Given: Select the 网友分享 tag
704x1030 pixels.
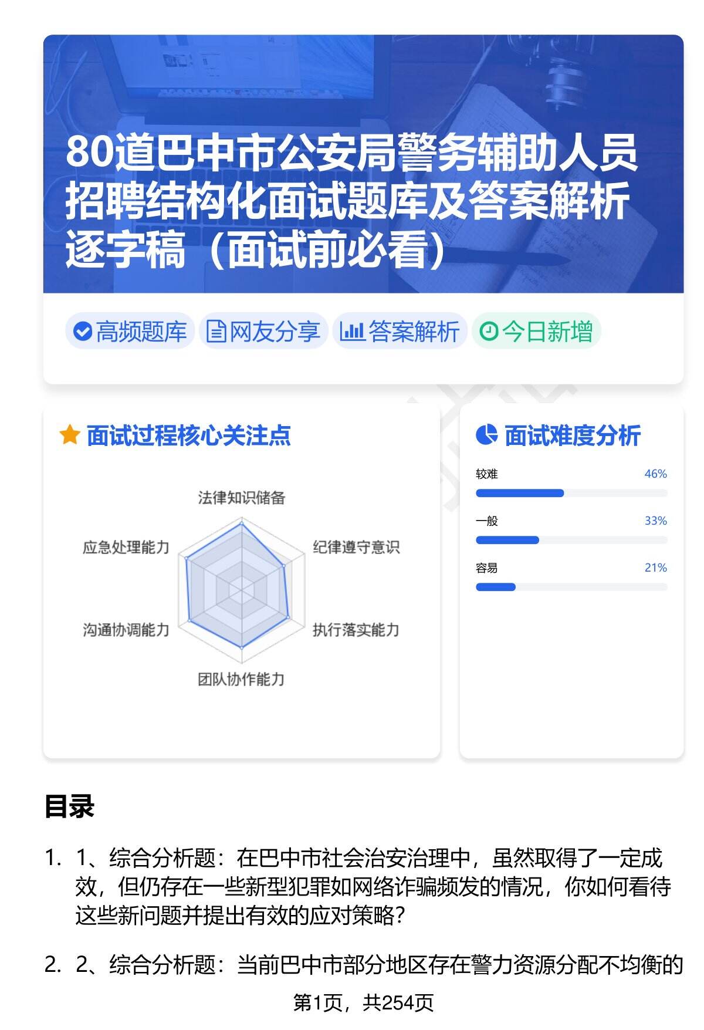Looking at the screenshot, I should click(x=263, y=332).
